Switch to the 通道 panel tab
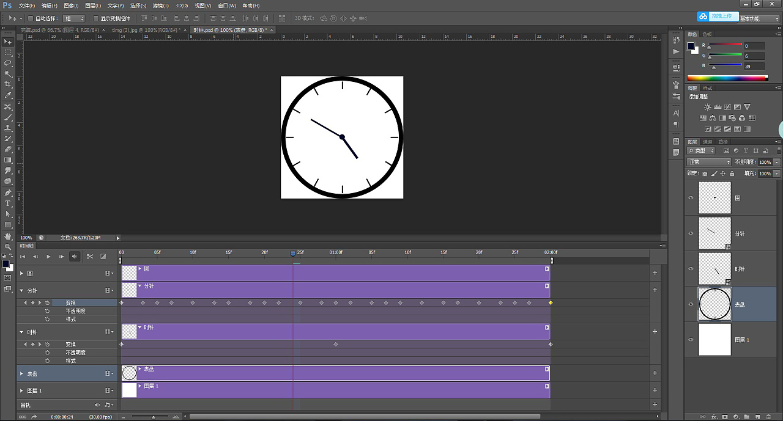This screenshot has height=421, width=783. click(x=707, y=142)
